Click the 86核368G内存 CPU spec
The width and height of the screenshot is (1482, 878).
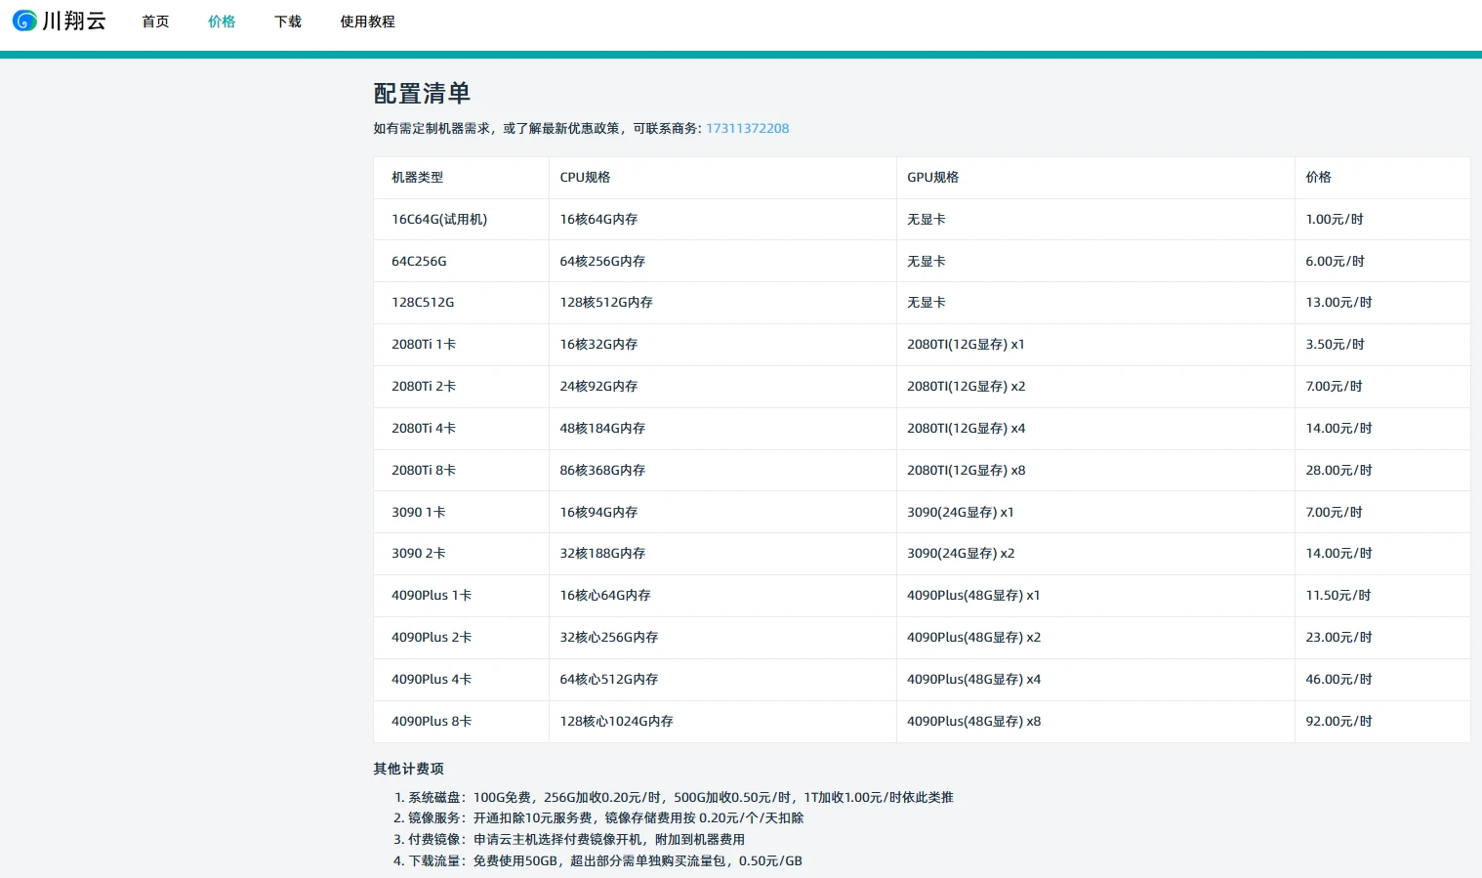pyautogui.click(x=602, y=470)
